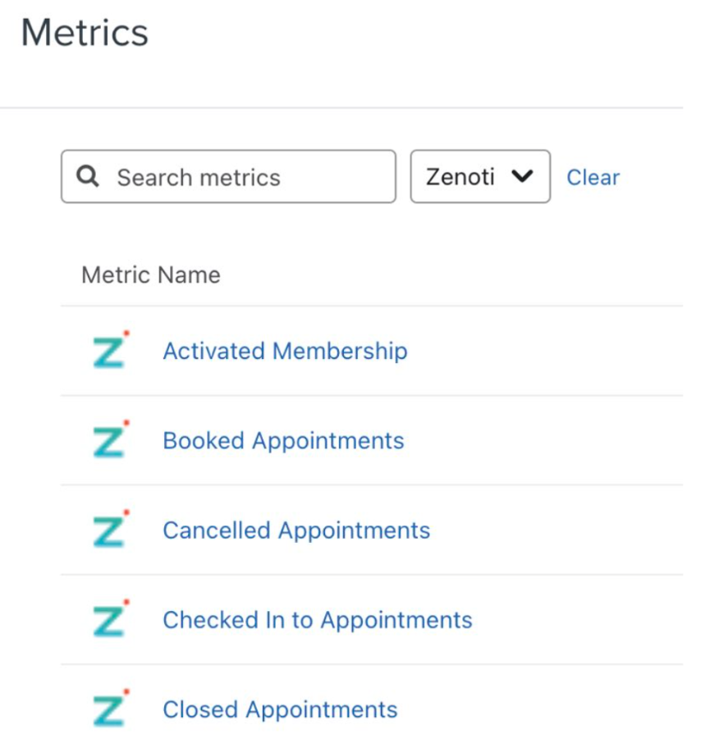Focus the Search metrics text field
Image resolution: width=701 pixels, height=754 pixels.
(246, 177)
